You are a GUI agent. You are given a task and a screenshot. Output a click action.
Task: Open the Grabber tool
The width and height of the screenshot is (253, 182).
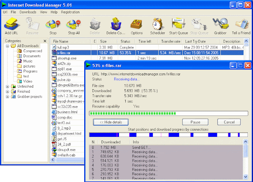(221, 24)
